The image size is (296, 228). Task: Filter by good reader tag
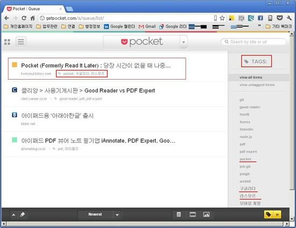point(250,107)
